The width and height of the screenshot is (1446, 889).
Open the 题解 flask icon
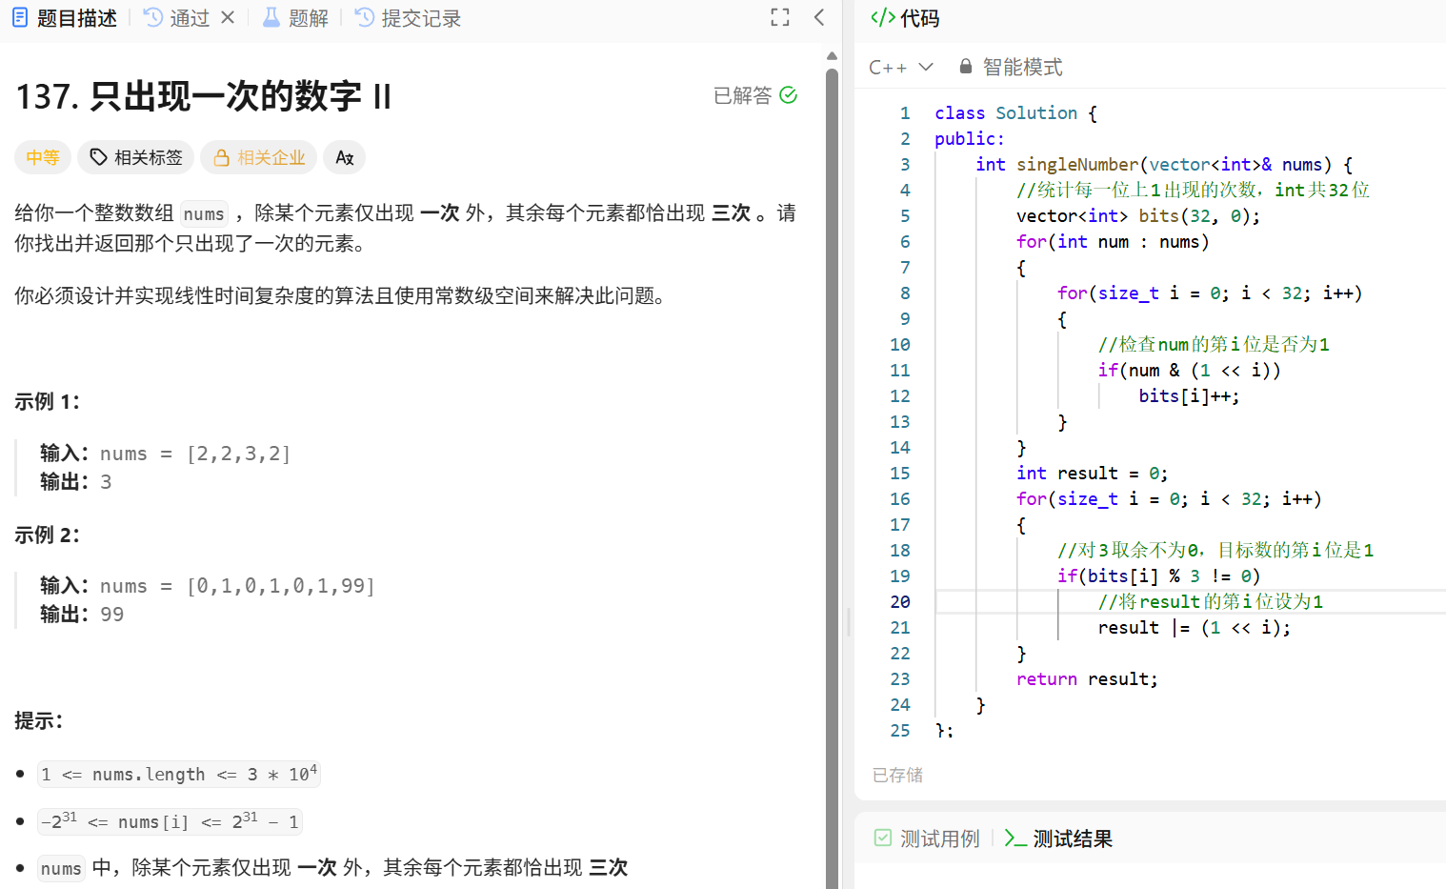click(x=271, y=16)
